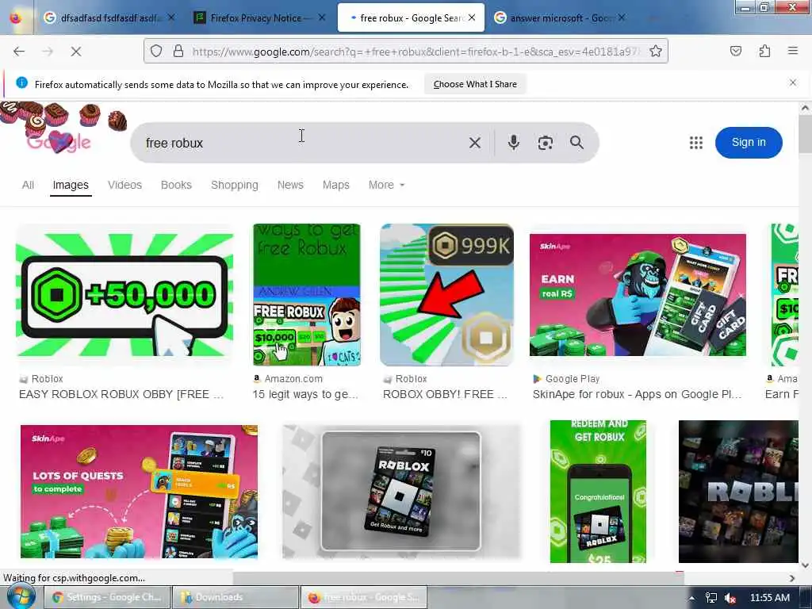
Task: Clear the search box text
Action: click(x=474, y=143)
